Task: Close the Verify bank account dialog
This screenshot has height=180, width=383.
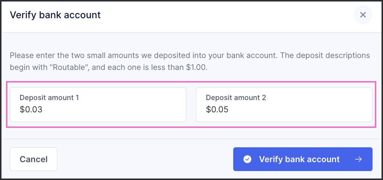Action: coord(363,15)
